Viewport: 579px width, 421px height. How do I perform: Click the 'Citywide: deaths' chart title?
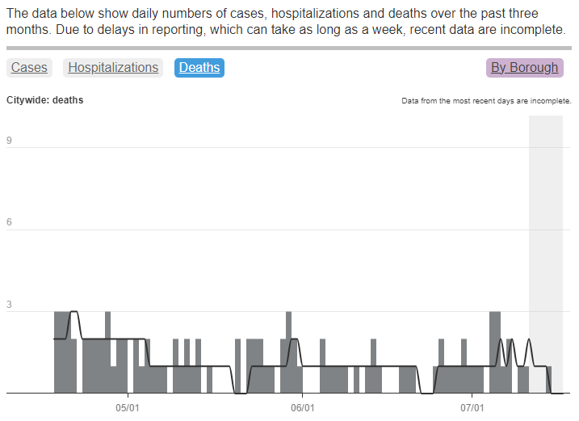click(44, 101)
